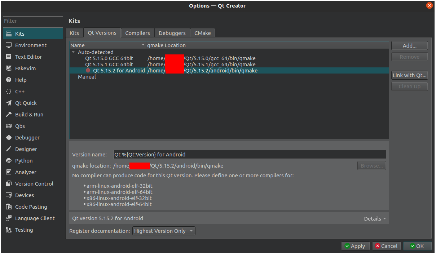This screenshot has width=436, height=253.
Task: Click the Add... button
Action: tap(410, 46)
